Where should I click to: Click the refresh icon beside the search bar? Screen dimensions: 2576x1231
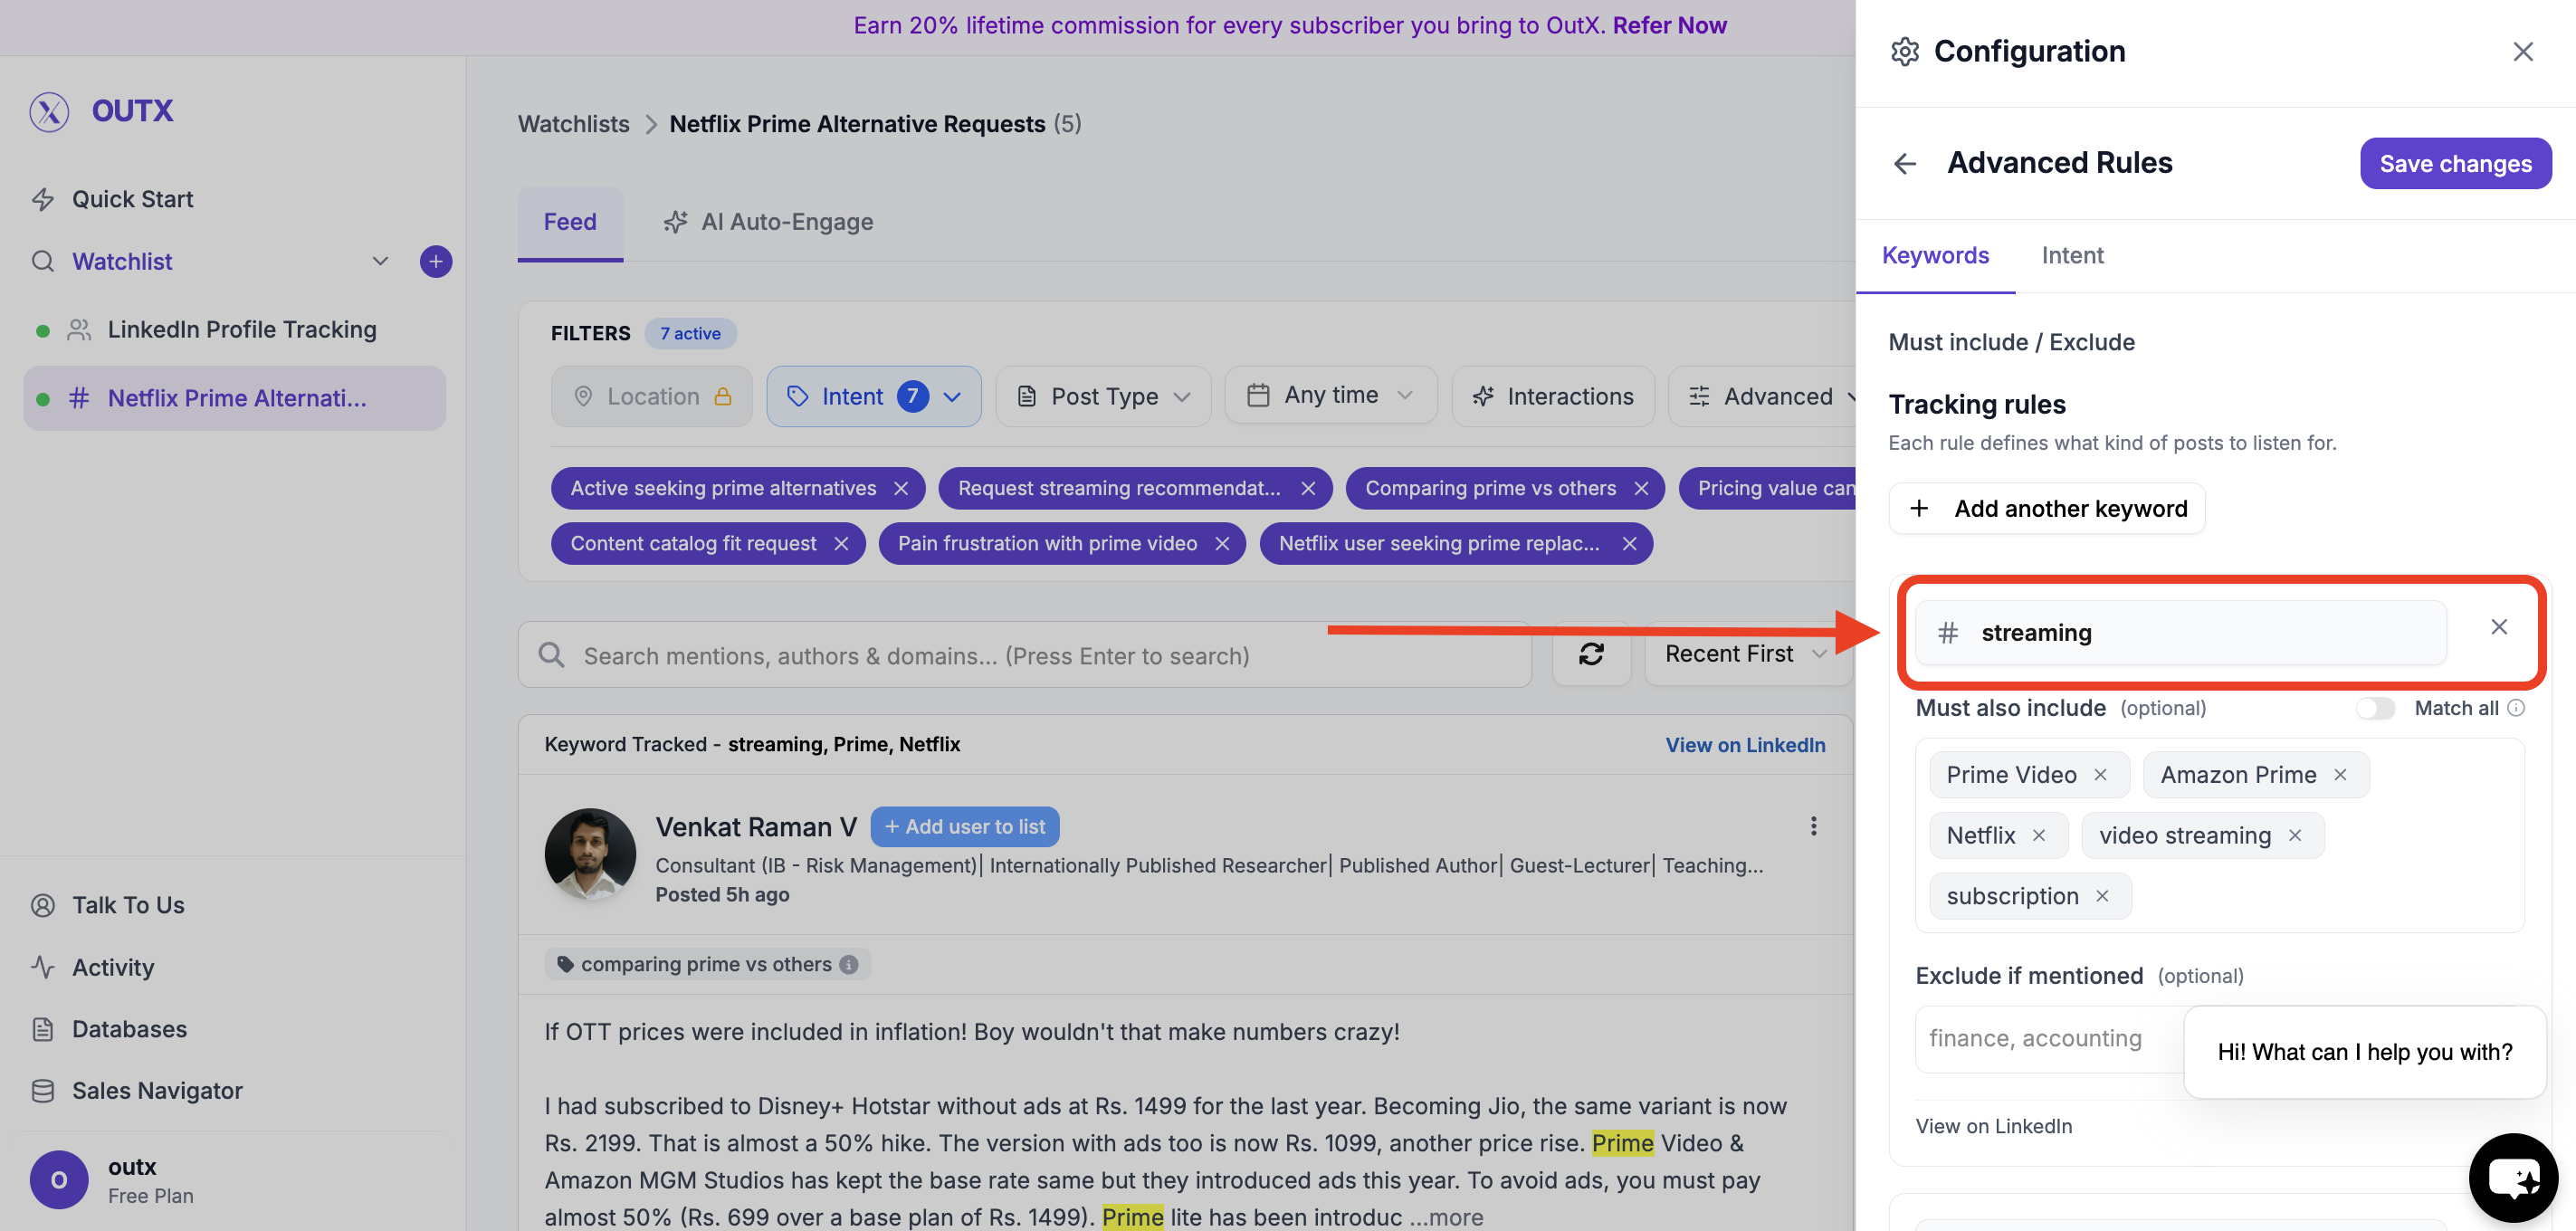(1592, 655)
